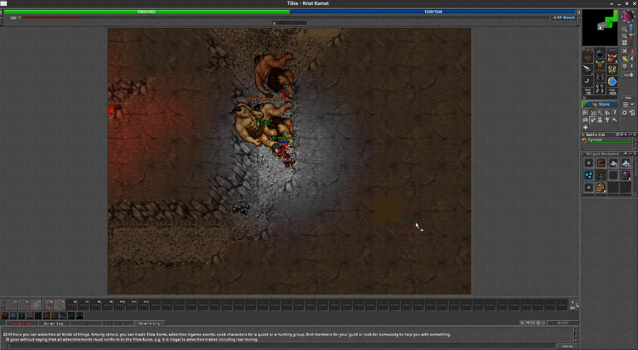
Task: Click the gear settings sidebar icon
Action: tap(625, 112)
